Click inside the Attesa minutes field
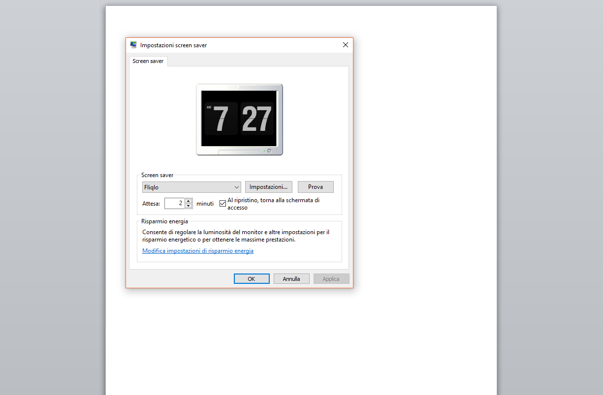603x395 pixels. coord(174,203)
